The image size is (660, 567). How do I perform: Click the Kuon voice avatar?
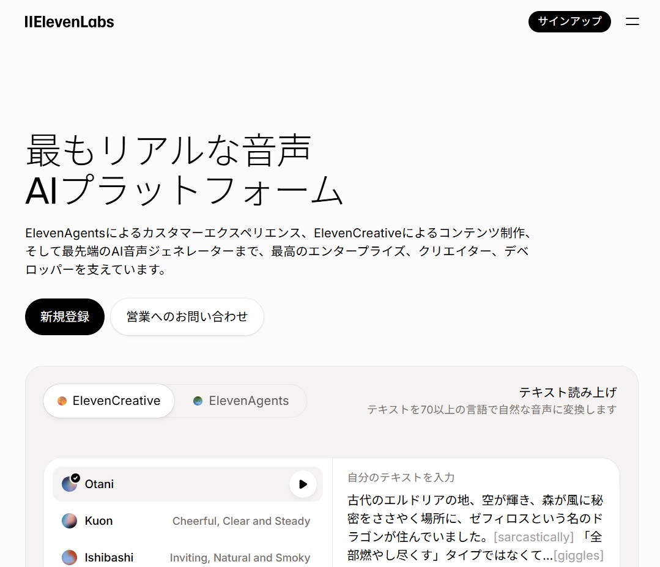[69, 521]
